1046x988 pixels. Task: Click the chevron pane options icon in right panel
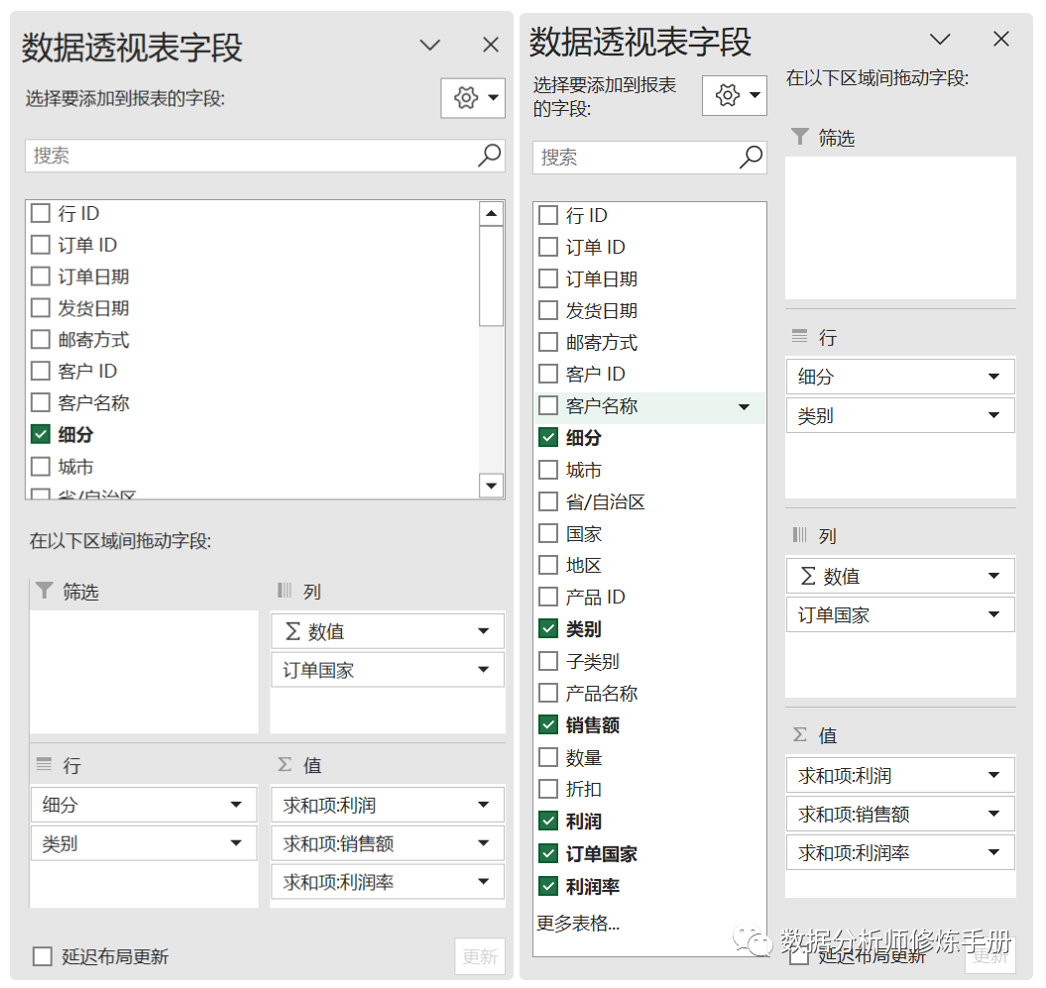tap(940, 40)
